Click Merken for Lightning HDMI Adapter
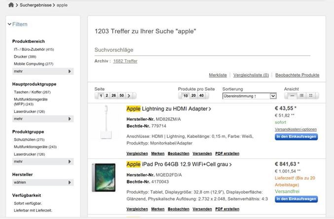334x219 pixels. click(158, 153)
